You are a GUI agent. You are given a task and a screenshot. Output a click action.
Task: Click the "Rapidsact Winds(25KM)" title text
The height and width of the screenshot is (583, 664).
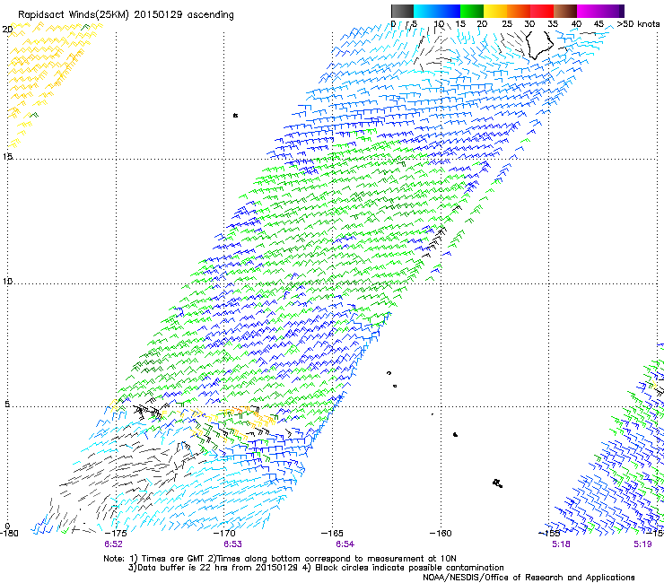[x=74, y=15]
